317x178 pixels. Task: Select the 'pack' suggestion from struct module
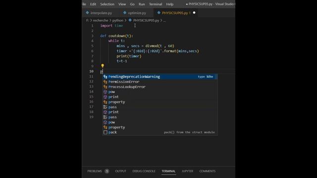tap(160, 133)
